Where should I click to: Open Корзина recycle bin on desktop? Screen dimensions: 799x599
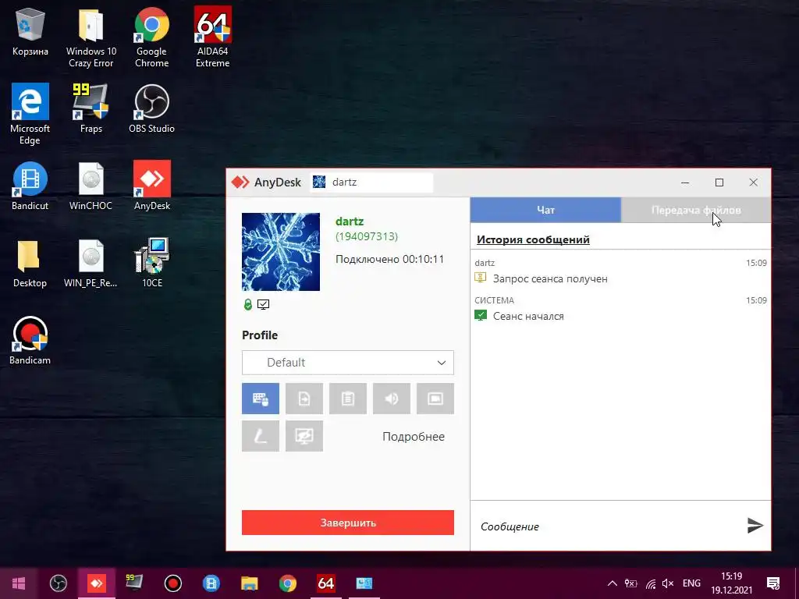coord(30,31)
